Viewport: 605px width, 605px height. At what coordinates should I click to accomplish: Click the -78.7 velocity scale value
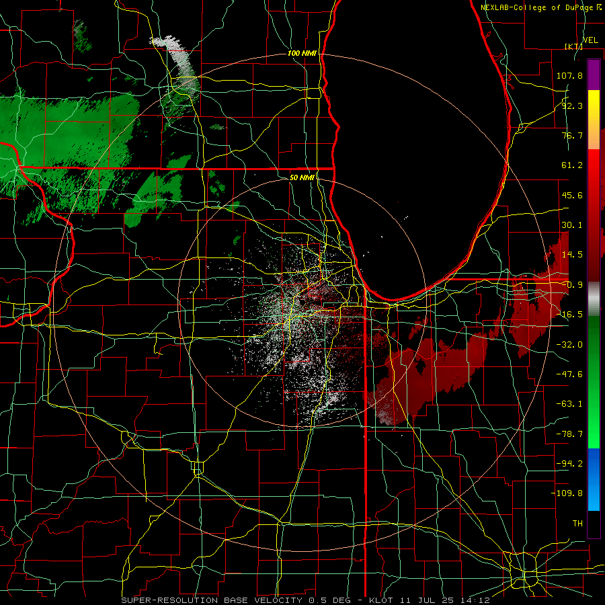pyautogui.click(x=569, y=434)
